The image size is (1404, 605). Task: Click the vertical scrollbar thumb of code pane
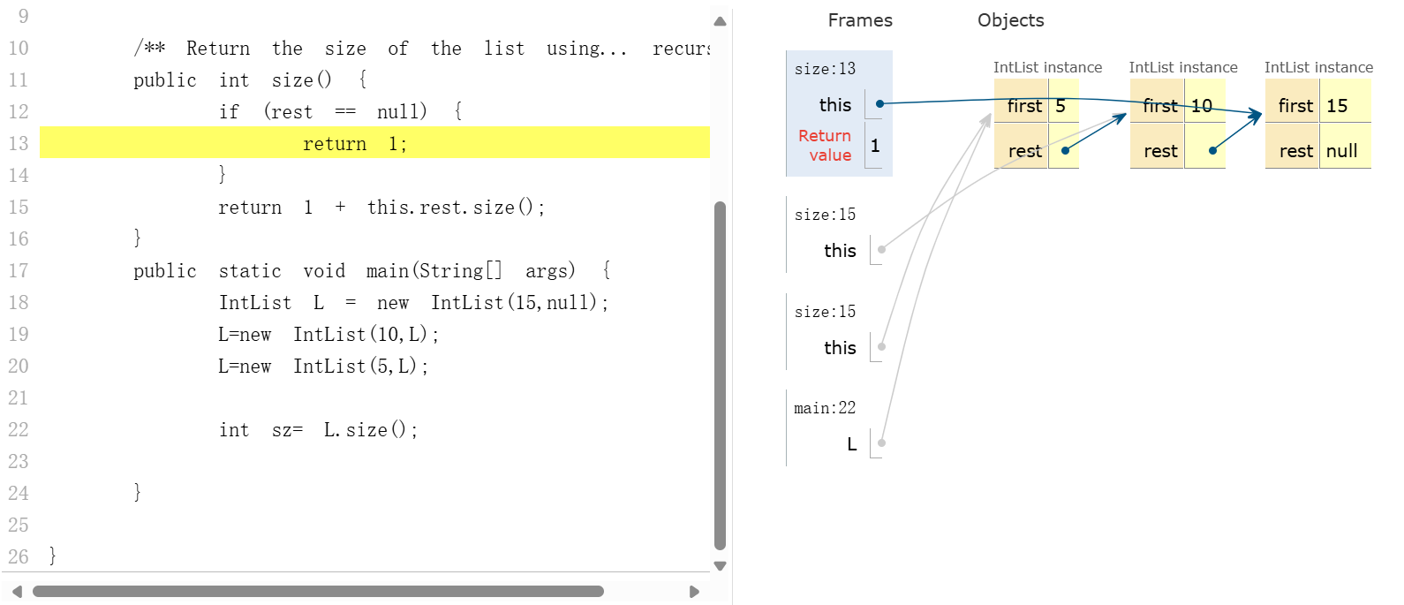pos(720,375)
